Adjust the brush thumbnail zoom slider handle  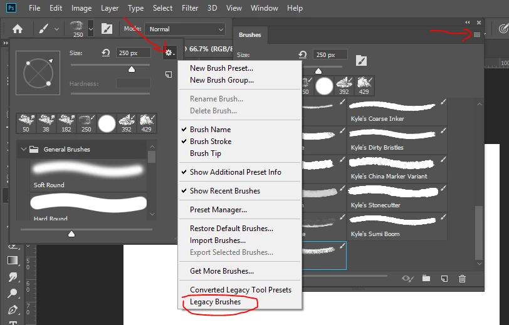point(71,234)
